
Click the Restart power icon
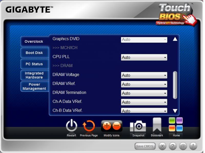[x=71, y=126]
